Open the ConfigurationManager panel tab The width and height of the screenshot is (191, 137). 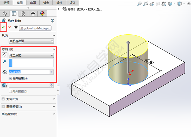point(24,13)
